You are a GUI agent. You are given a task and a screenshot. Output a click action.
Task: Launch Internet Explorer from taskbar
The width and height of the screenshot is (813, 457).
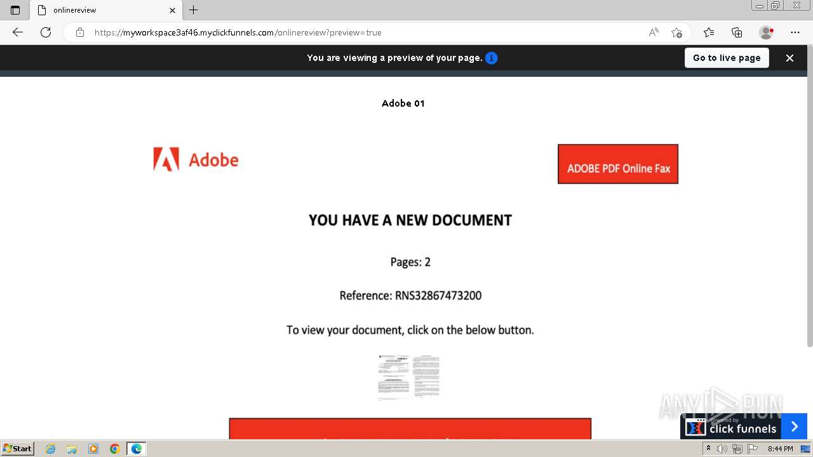(51, 449)
